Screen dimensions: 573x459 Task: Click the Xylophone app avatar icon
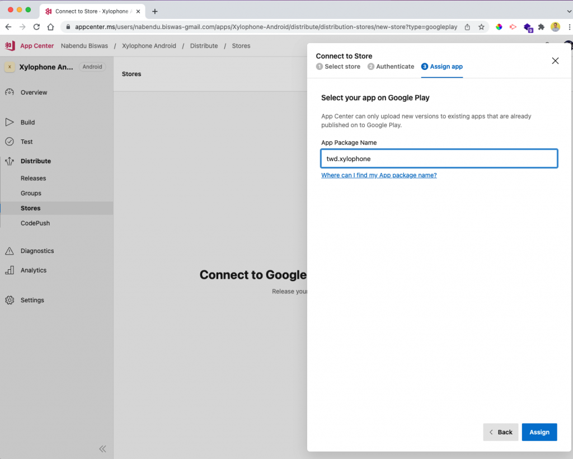click(x=10, y=67)
